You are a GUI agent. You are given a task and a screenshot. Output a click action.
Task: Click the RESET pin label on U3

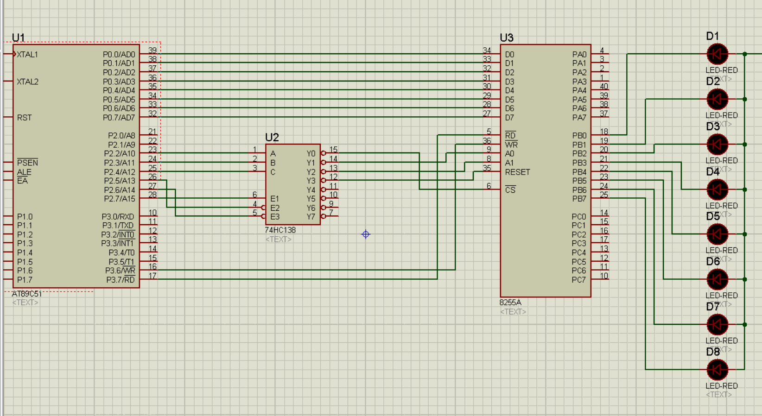517,172
